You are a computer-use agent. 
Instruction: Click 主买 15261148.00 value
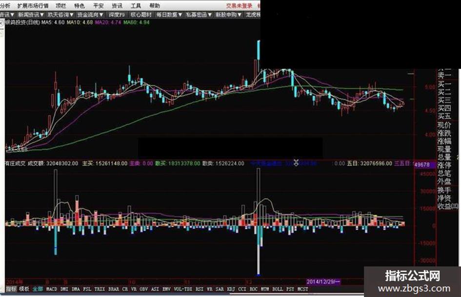105,163
